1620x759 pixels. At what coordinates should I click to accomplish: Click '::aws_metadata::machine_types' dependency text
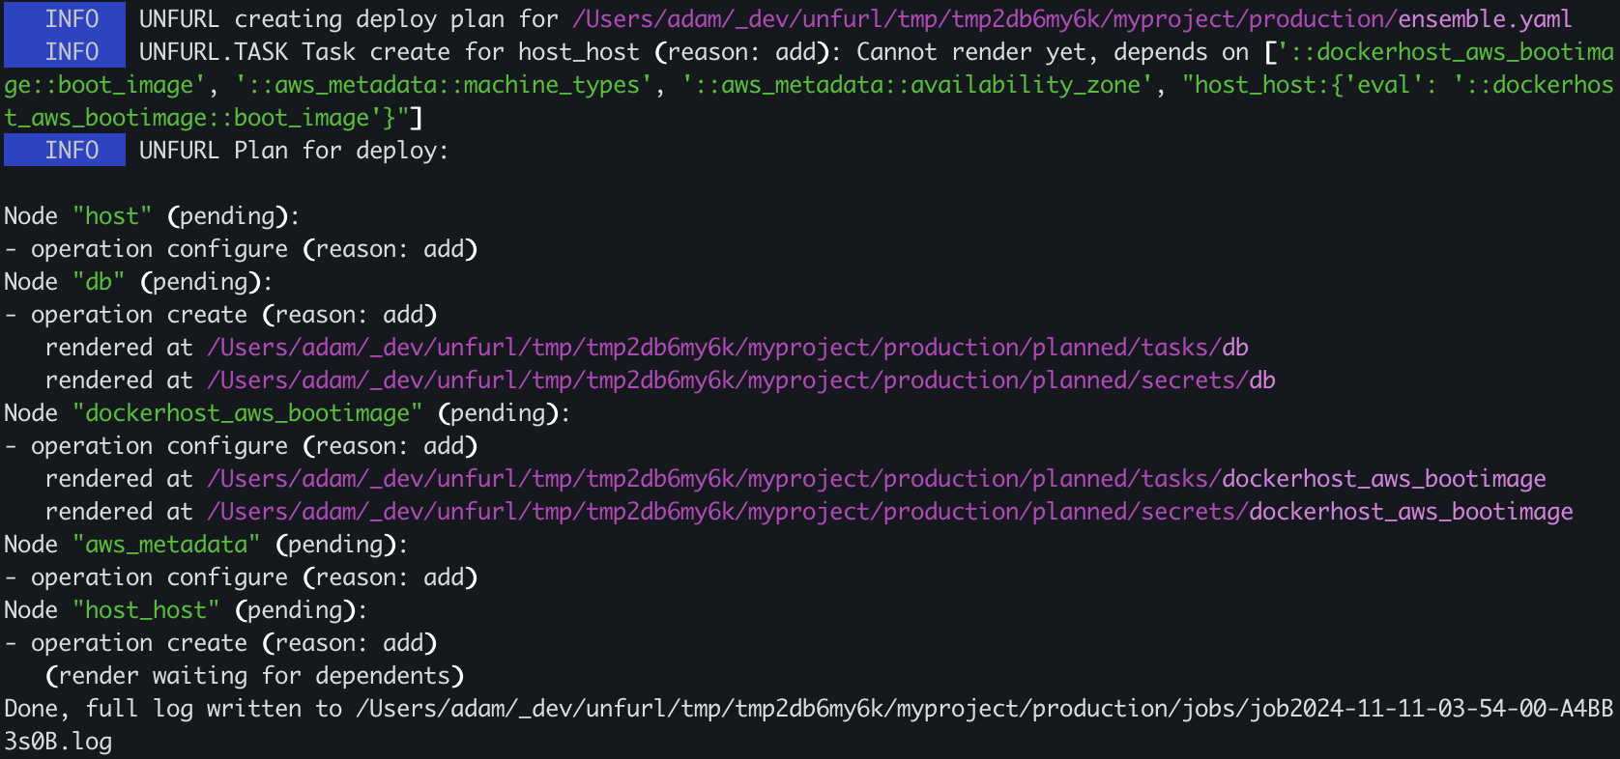click(438, 85)
